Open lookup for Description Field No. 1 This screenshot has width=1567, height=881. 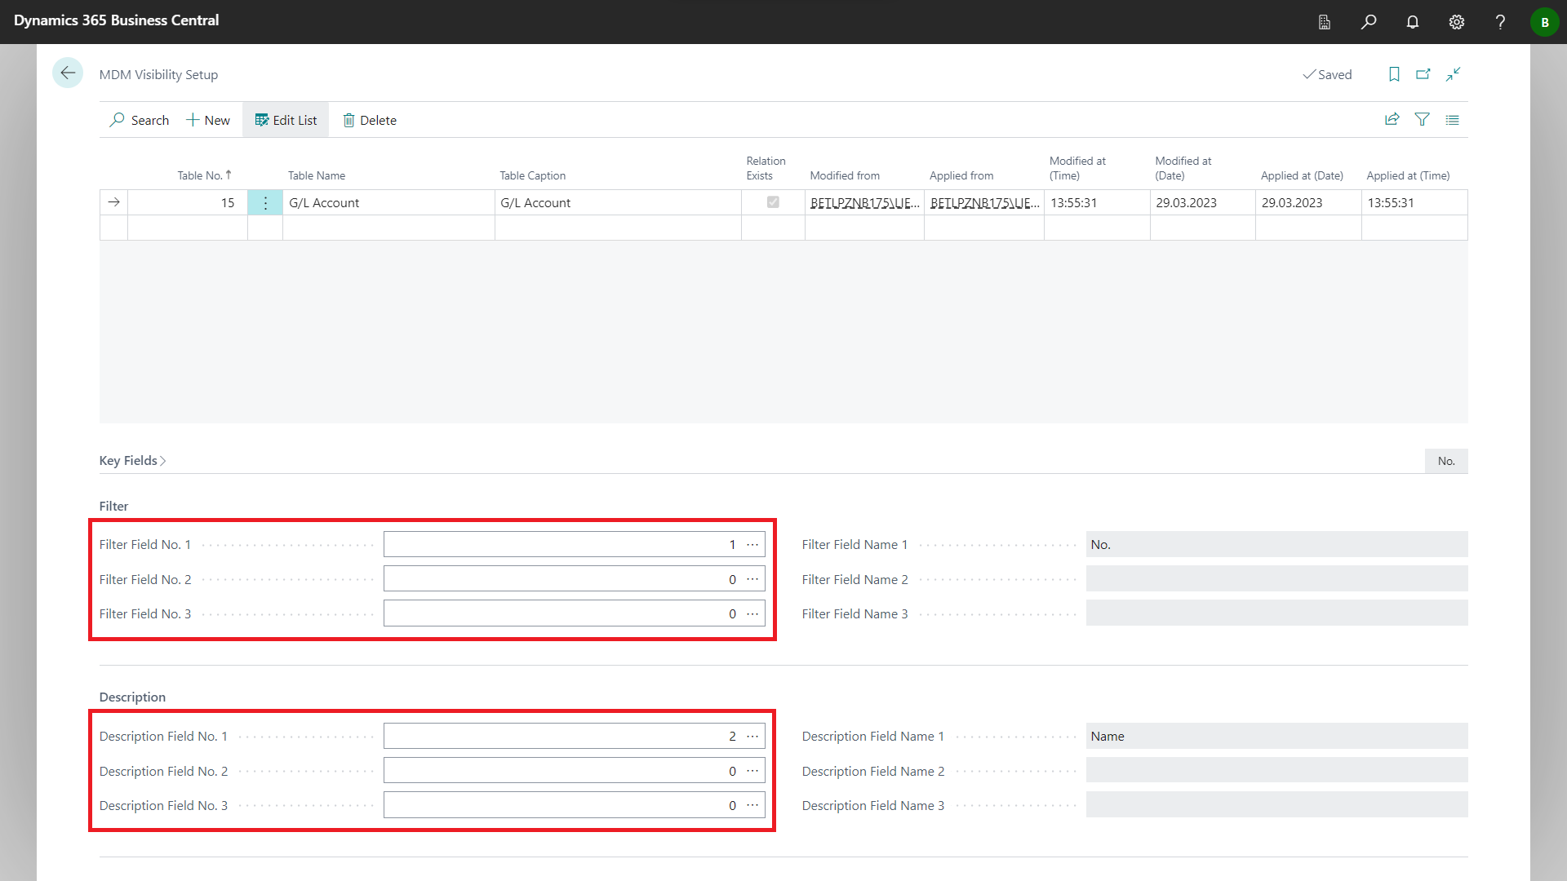[752, 737]
